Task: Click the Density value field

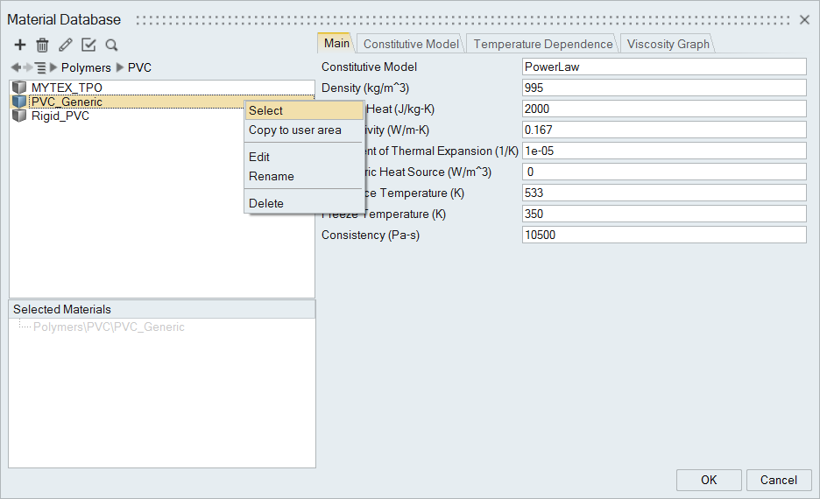Action: click(x=663, y=88)
